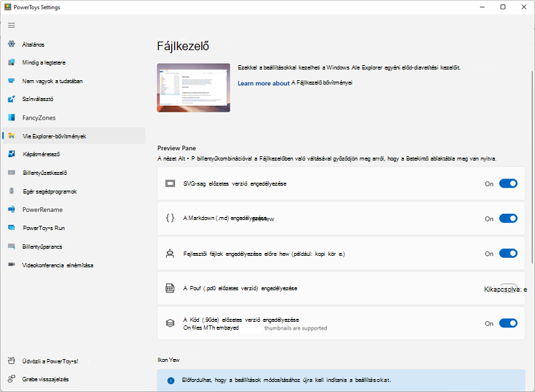Click Billentyűparancs label in sidebar
Image resolution: width=535 pixels, height=392 pixels.
(42, 247)
